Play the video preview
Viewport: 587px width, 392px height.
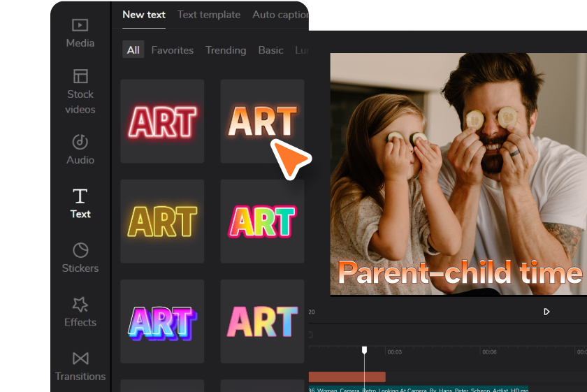pos(546,312)
